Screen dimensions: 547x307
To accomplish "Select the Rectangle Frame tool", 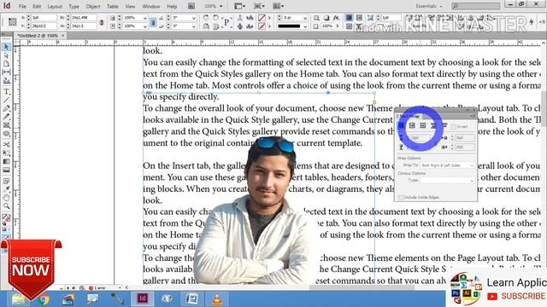I will pyautogui.click(x=6, y=125).
